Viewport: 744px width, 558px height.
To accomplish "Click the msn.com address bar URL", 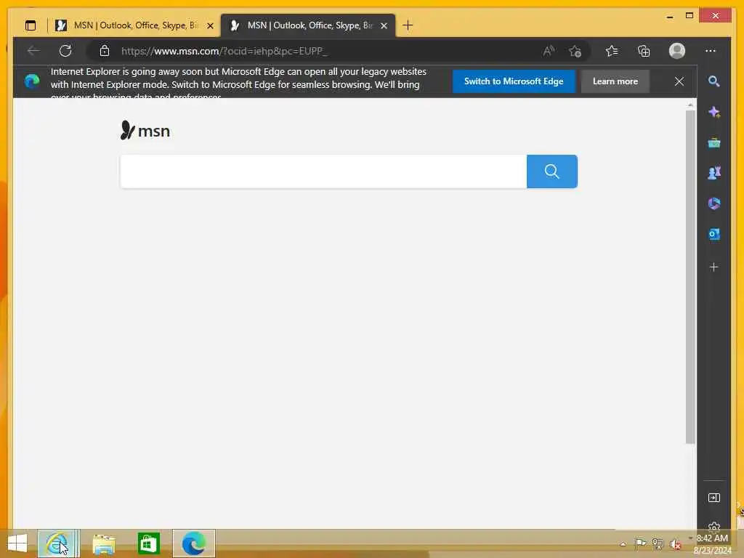I will 225,51.
